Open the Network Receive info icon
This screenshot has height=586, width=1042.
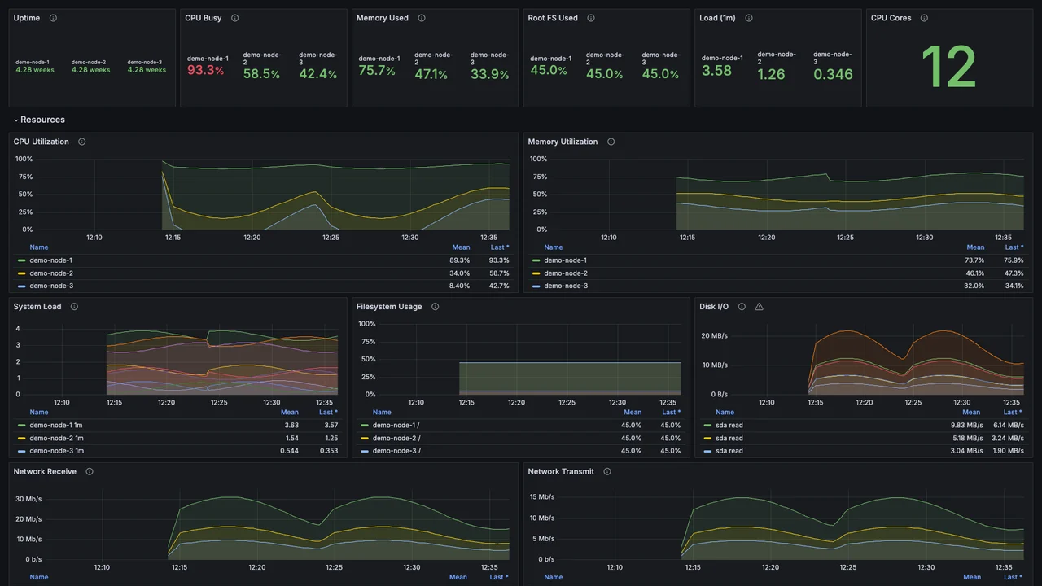(90, 471)
